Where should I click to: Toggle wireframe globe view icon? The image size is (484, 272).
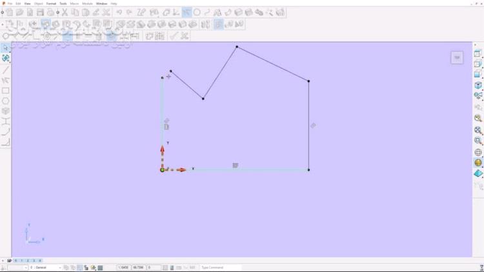478,152
